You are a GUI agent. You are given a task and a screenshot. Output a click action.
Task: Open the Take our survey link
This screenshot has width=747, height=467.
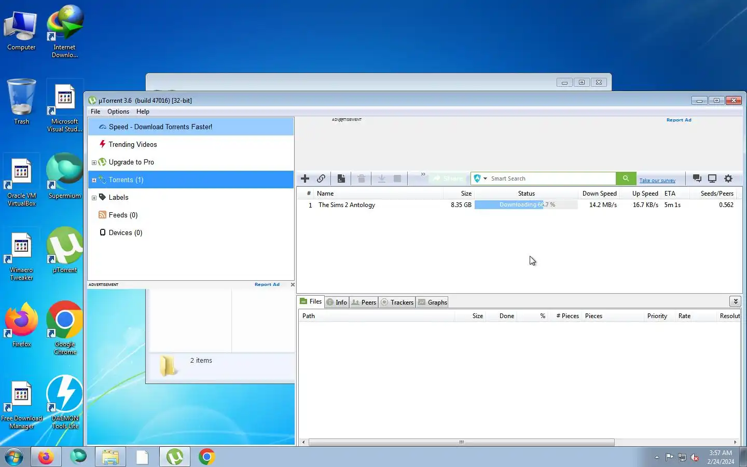tap(657, 181)
